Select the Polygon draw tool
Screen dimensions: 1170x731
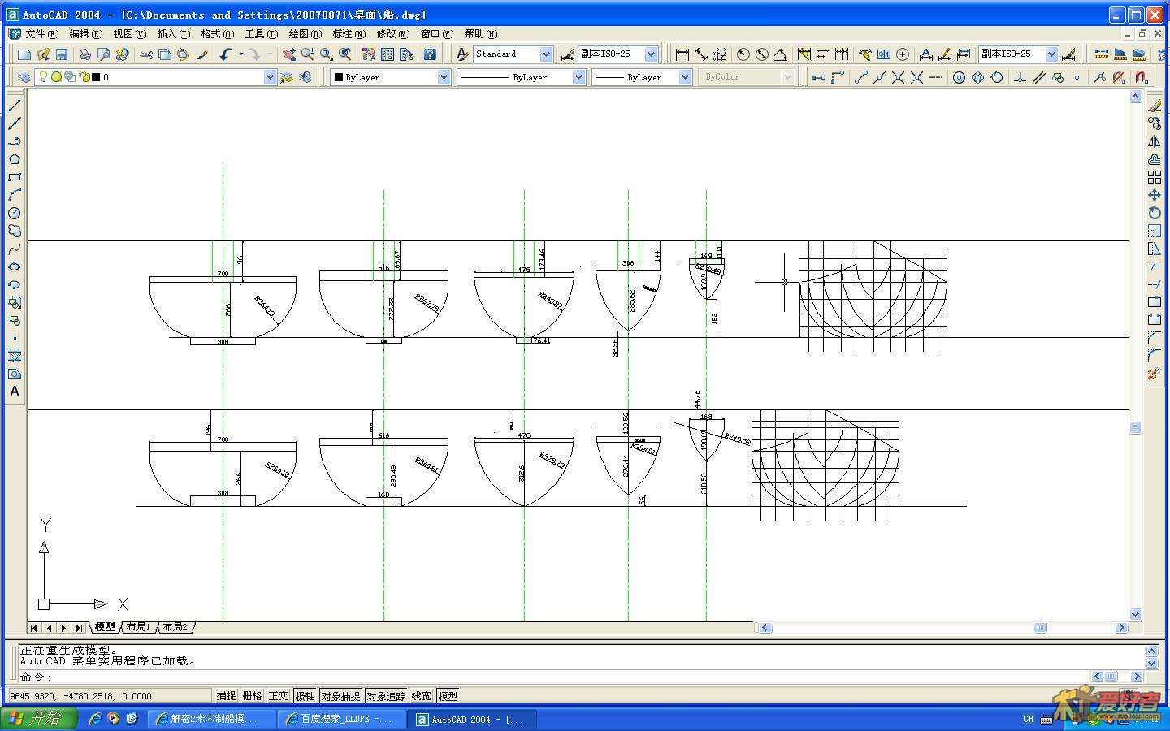pos(14,159)
